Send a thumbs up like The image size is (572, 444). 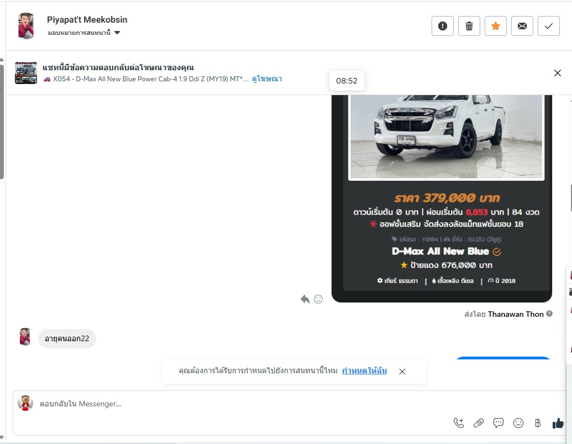point(558,423)
